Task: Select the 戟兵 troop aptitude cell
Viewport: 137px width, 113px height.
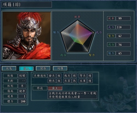Action: pyautogui.click(x=67, y=76)
